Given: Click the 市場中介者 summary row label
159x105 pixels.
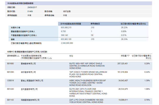Looking at the screenshot, I should (15, 27).
